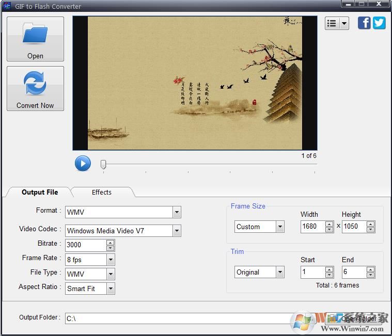Increase the Bitrate with the up arrow
This screenshot has width=392, height=336.
point(110,242)
